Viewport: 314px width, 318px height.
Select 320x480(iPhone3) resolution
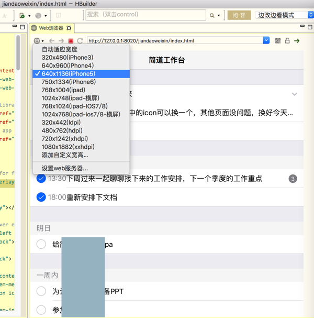[x=81, y=58]
